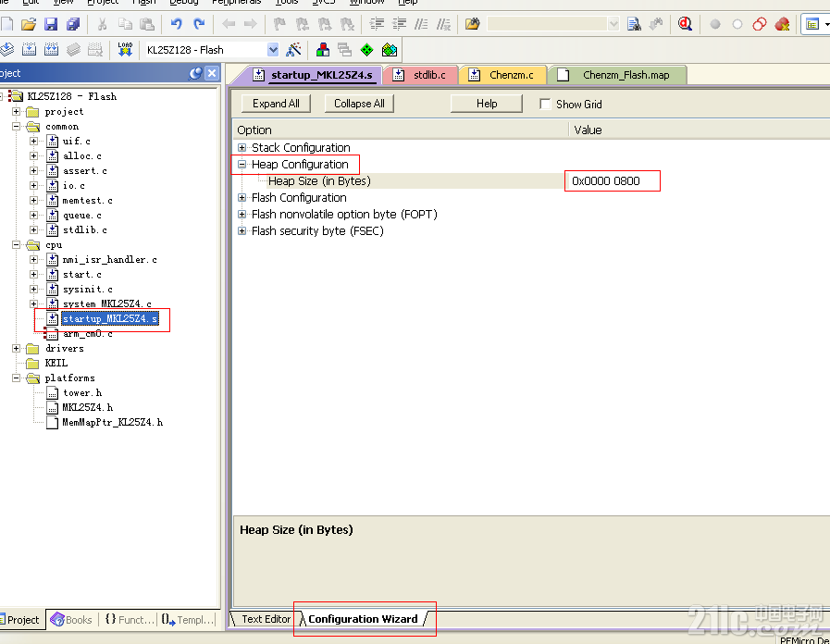Expand Flash security byte (FSEC)
830x644 pixels.
pyautogui.click(x=242, y=230)
